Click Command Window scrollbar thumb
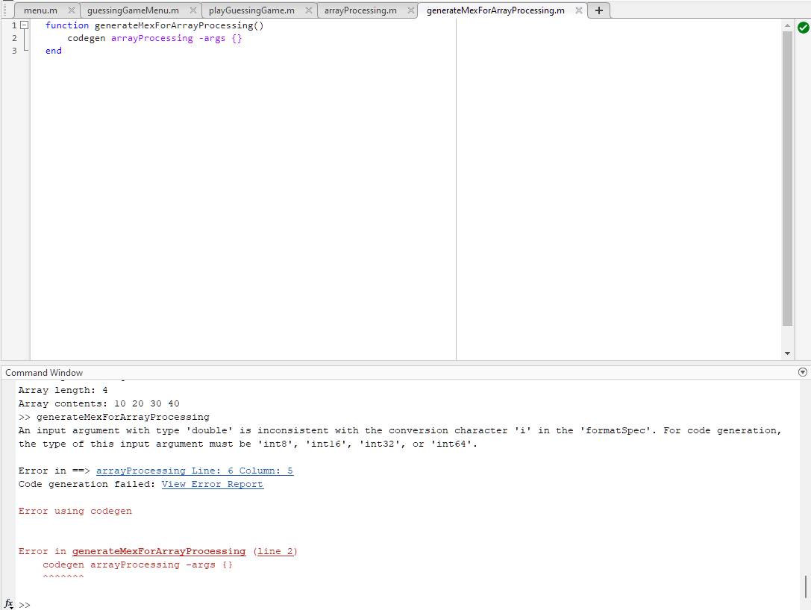811x610 pixels. [x=806, y=586]
